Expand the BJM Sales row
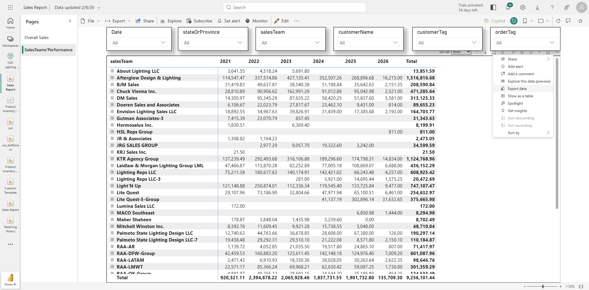This screenshot has height=290, width=589. [112, 84]
